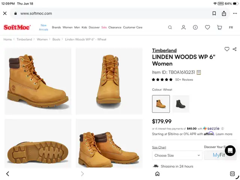Go to Women breadcrumb
This screenshot has width=240, height=180.
(42, 39)
